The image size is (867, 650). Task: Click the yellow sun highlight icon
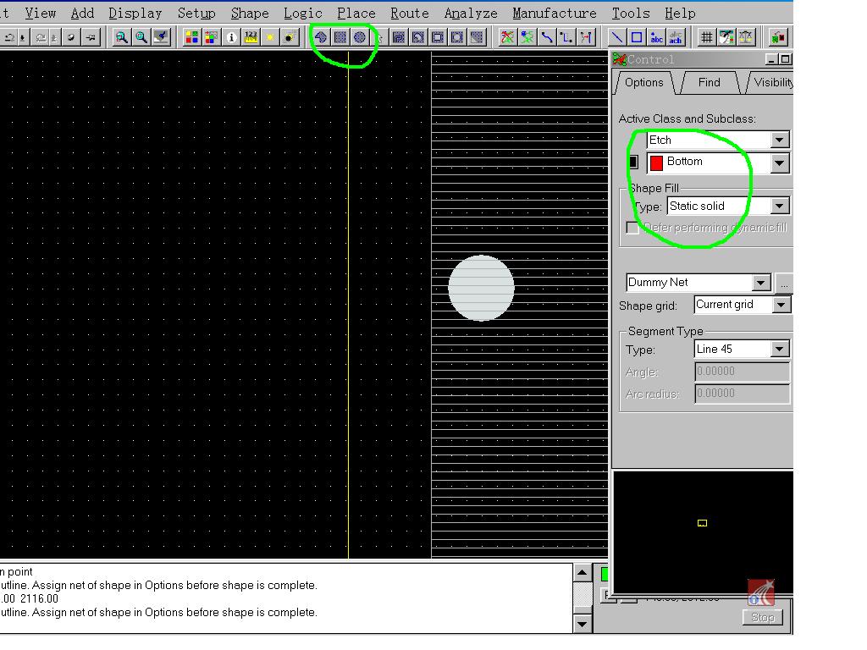coord(270,37)
